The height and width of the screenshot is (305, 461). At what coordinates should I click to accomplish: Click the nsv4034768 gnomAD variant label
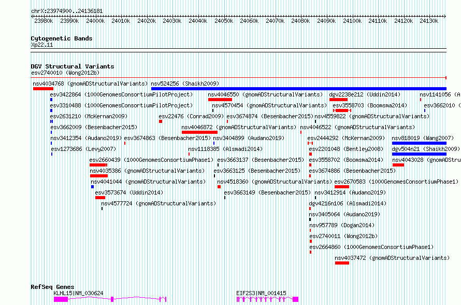coord(90,84)
